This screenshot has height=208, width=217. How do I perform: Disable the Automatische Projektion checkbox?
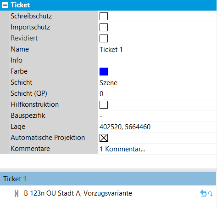pyautogui.click(x=104, y=138)
